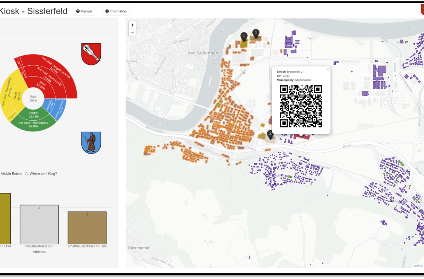The height and width of the screenshot is (279, 424).
Task: Select the 'Visible Extent' mode
Action: coord(11,173)
